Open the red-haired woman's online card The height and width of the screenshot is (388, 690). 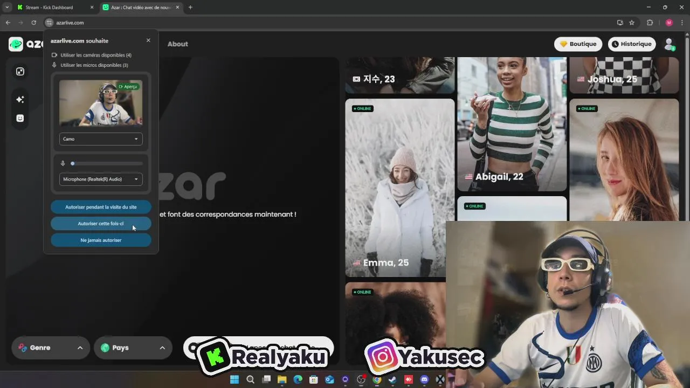[624, 160]
